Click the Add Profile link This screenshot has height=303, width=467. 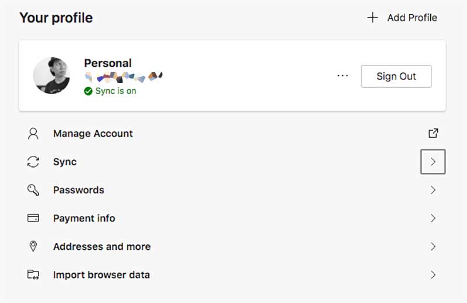coord(402,18)
